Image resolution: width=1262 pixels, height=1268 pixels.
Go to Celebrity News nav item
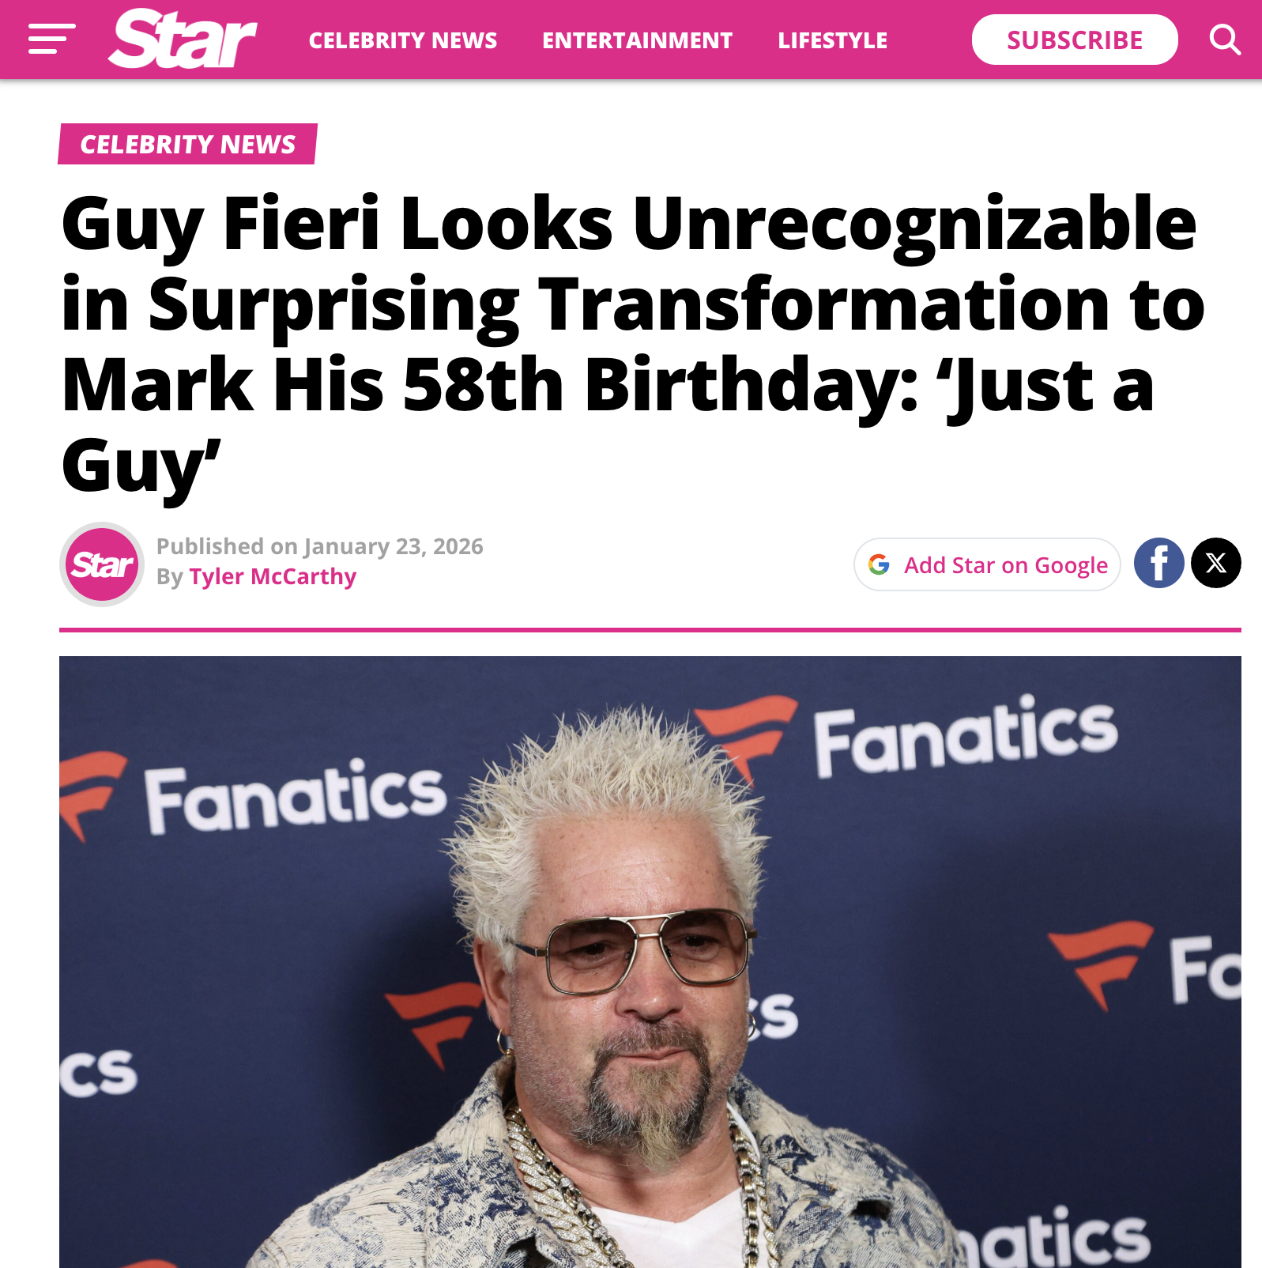click(403, 40)
